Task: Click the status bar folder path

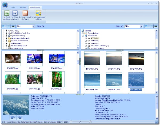Action: point(32,122)
